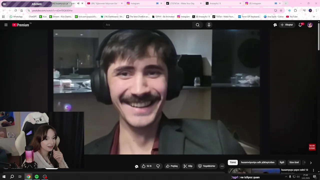Open the account avatar menu
Image resolution: width=320 pixels, height=180 pixels.
pyautogui.click(x=310, y=25)
